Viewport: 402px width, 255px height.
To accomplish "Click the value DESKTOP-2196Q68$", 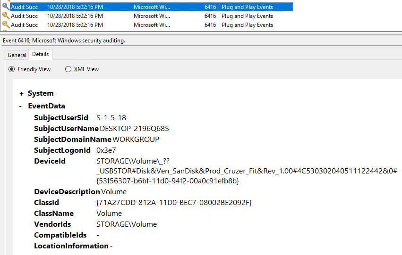I will (134, 128).
